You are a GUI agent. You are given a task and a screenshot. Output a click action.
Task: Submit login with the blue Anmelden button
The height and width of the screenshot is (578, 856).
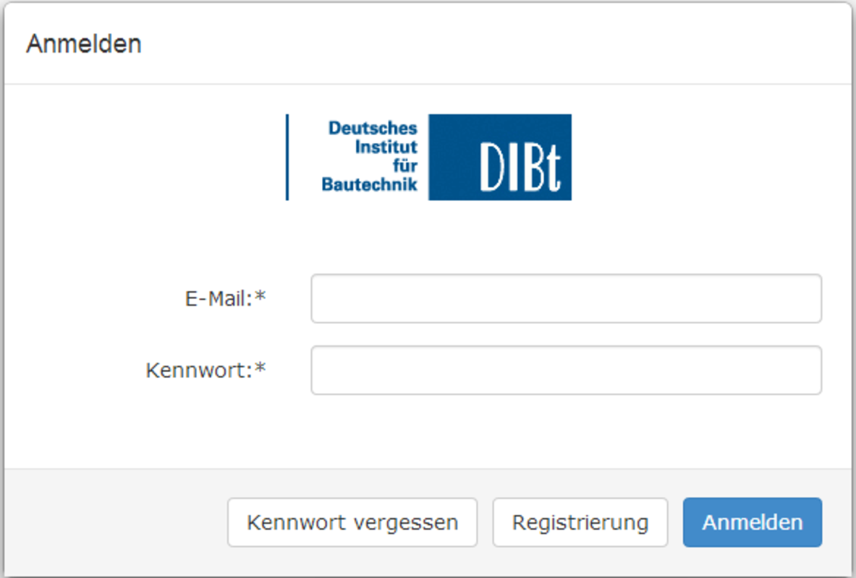click(752, 522)
